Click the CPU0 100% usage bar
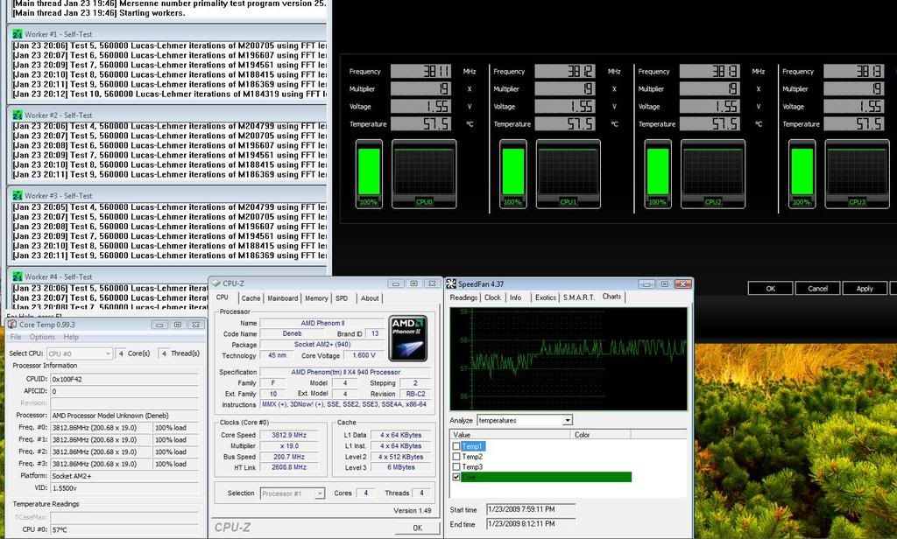 coord(369,174)
